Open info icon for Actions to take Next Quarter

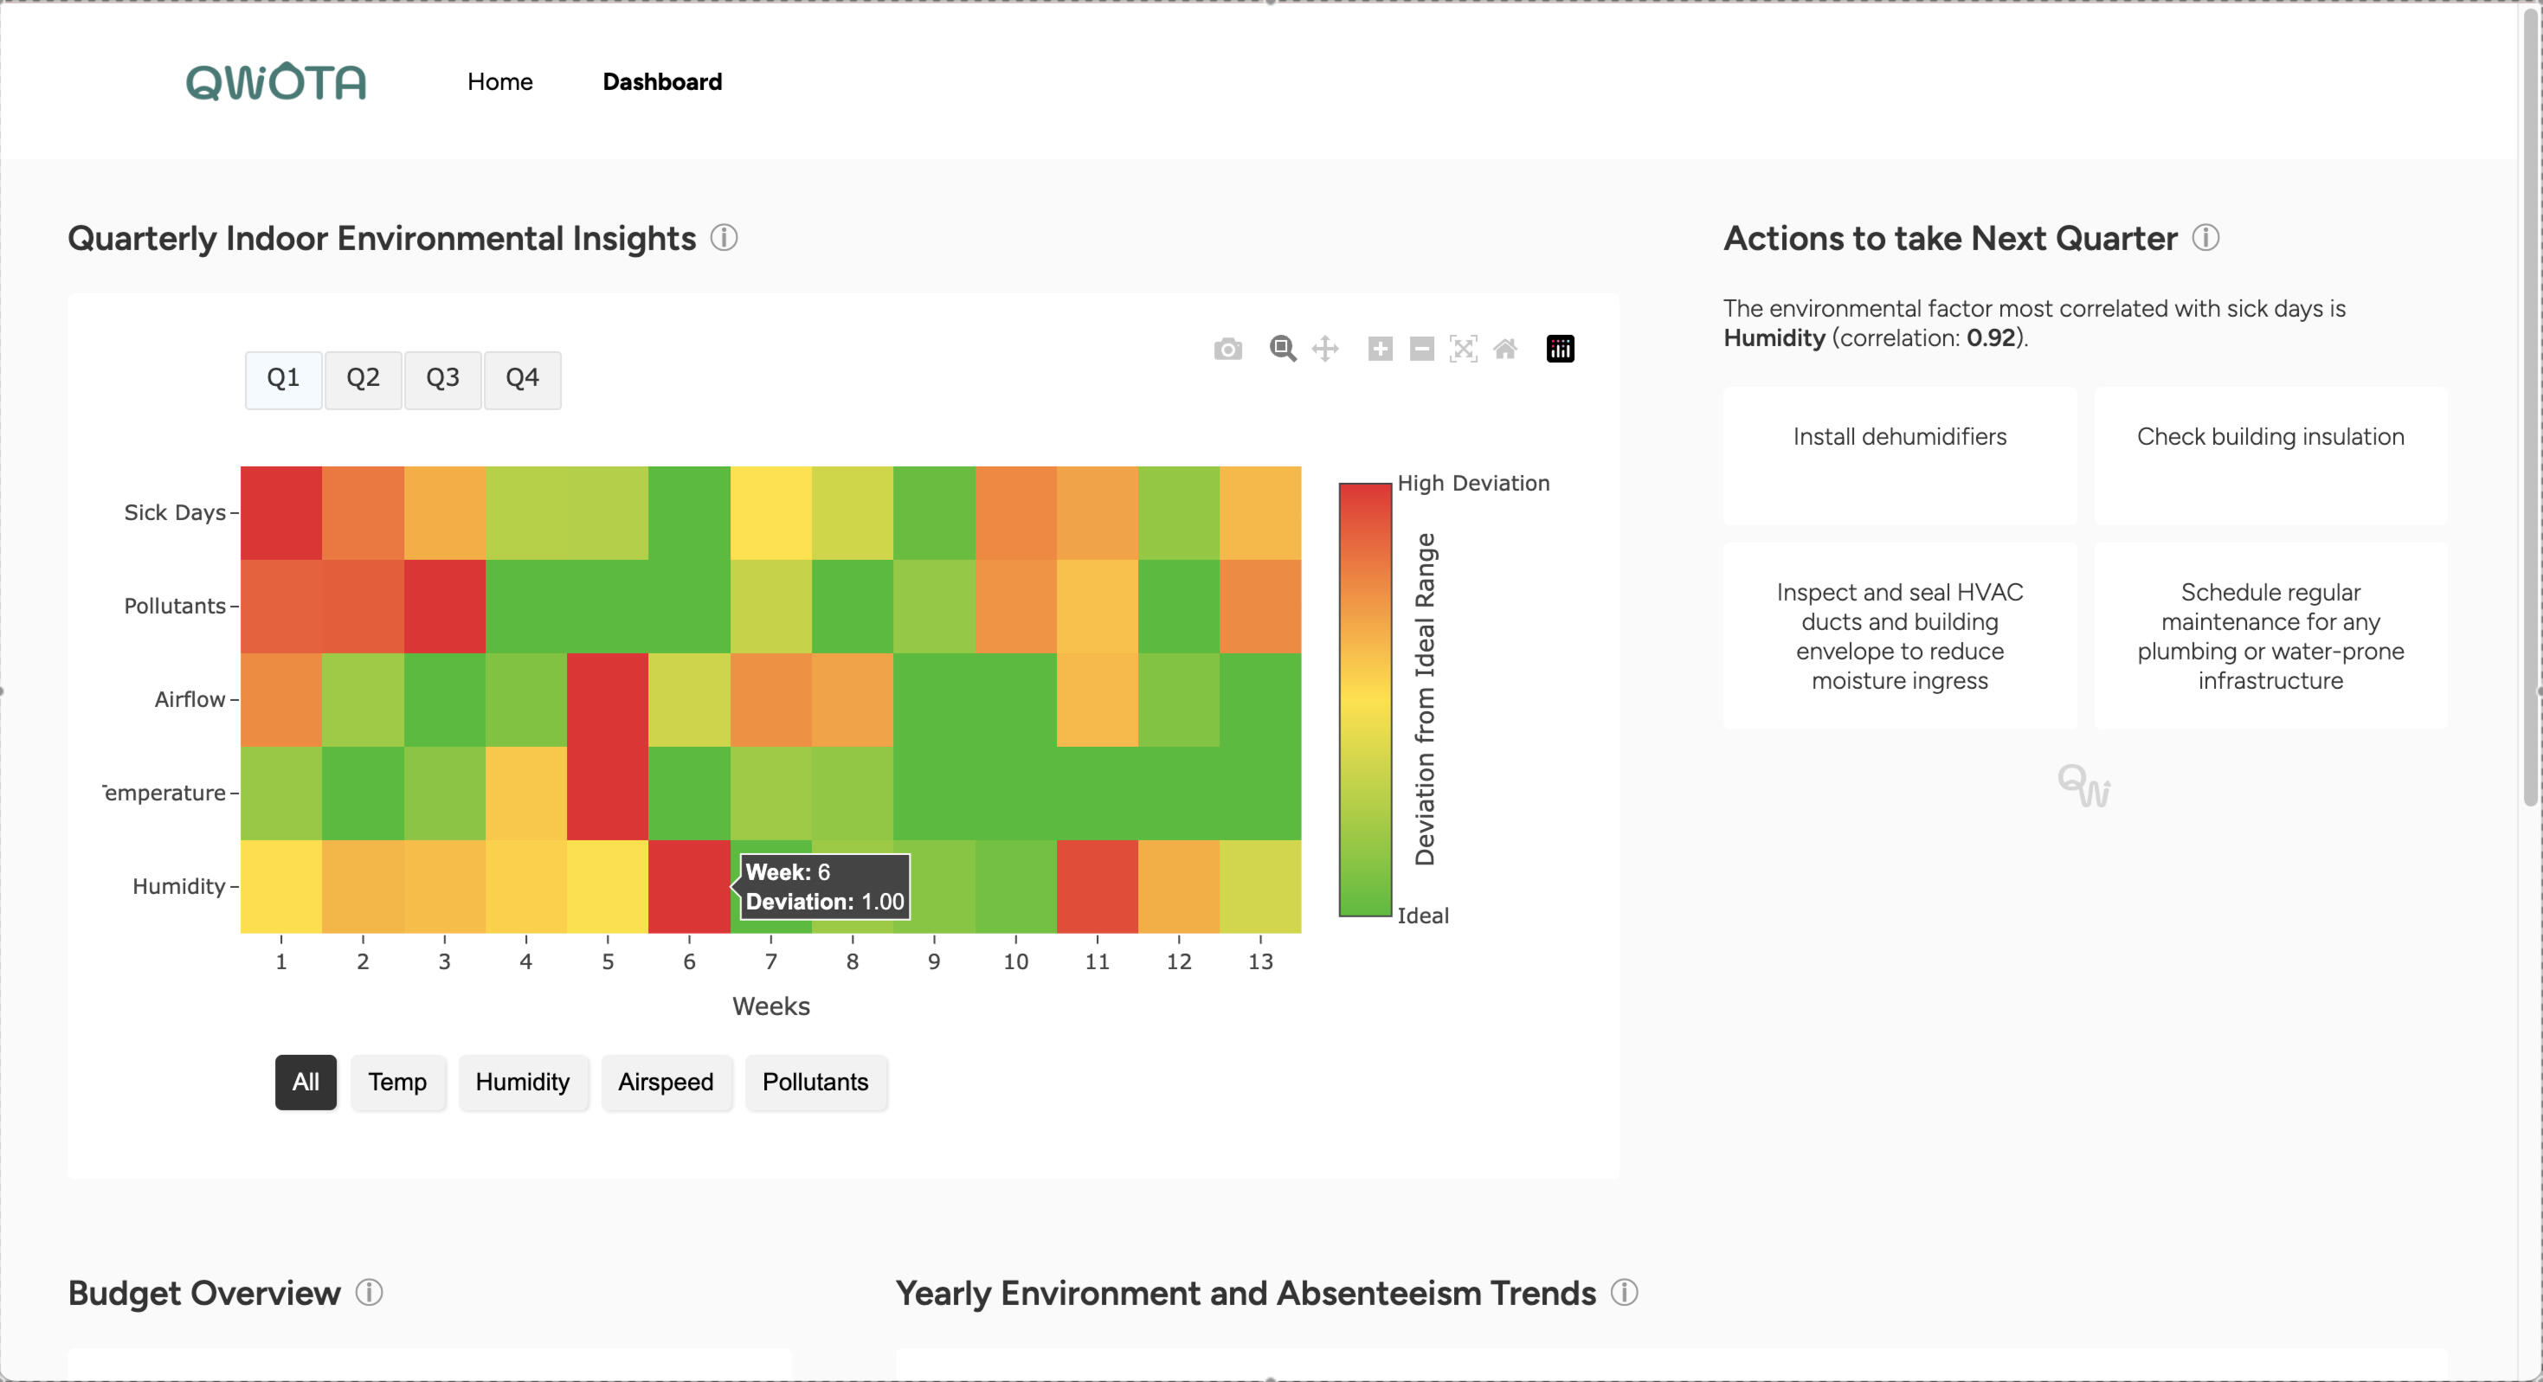pyautogui.click(x=2205, y=238)
